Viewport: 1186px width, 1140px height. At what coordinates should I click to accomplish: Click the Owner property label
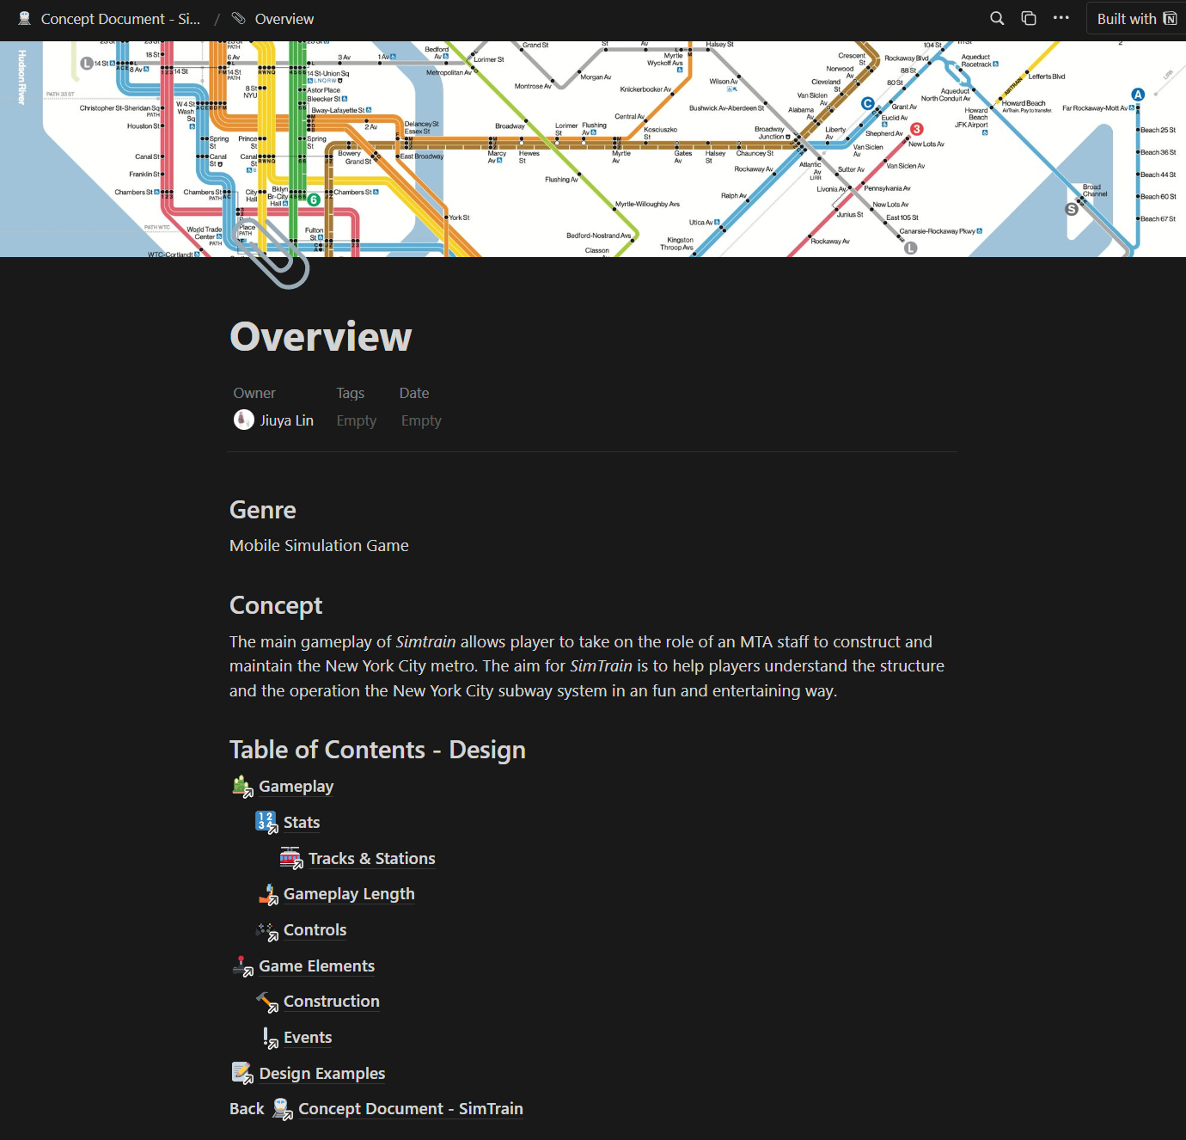[x=254, y=393]
